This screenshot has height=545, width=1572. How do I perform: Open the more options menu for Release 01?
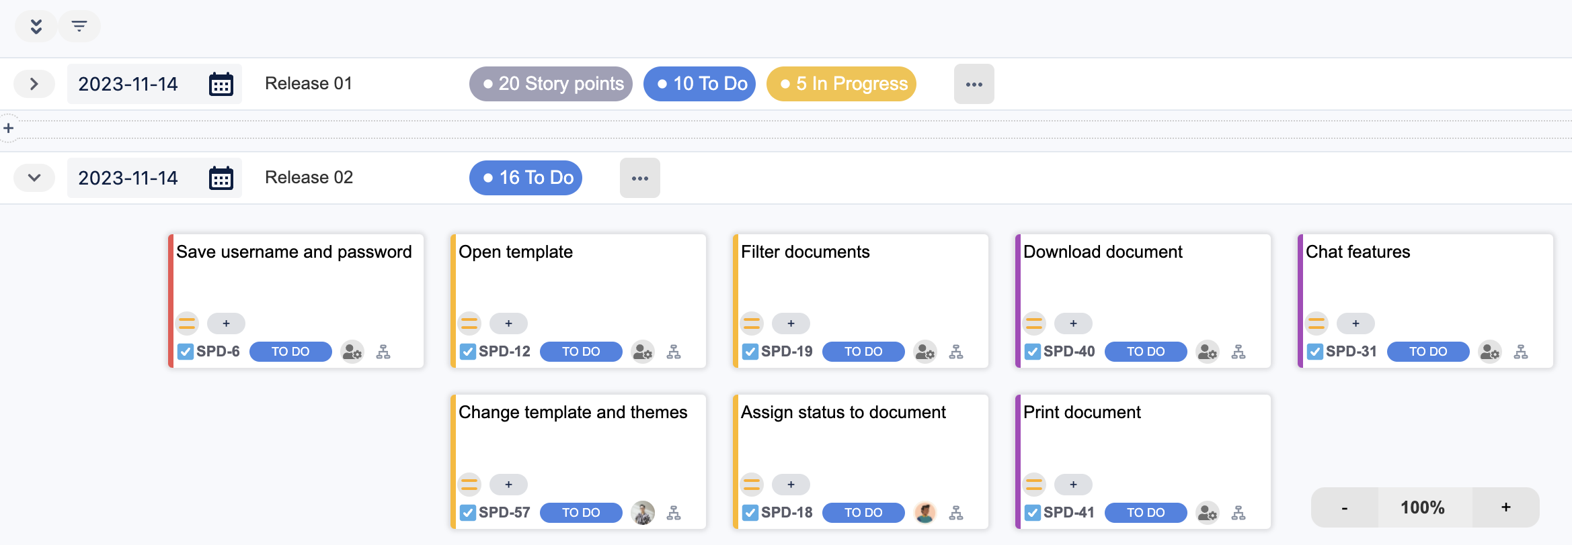[x=974, y=84]
